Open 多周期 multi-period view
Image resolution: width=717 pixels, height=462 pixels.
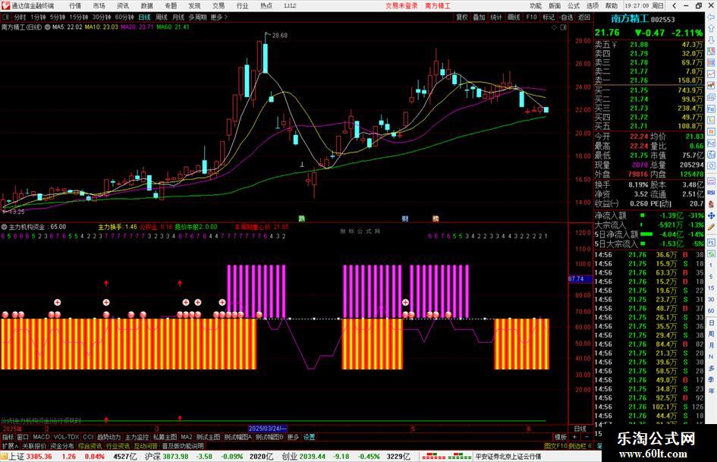click(197, 17)
